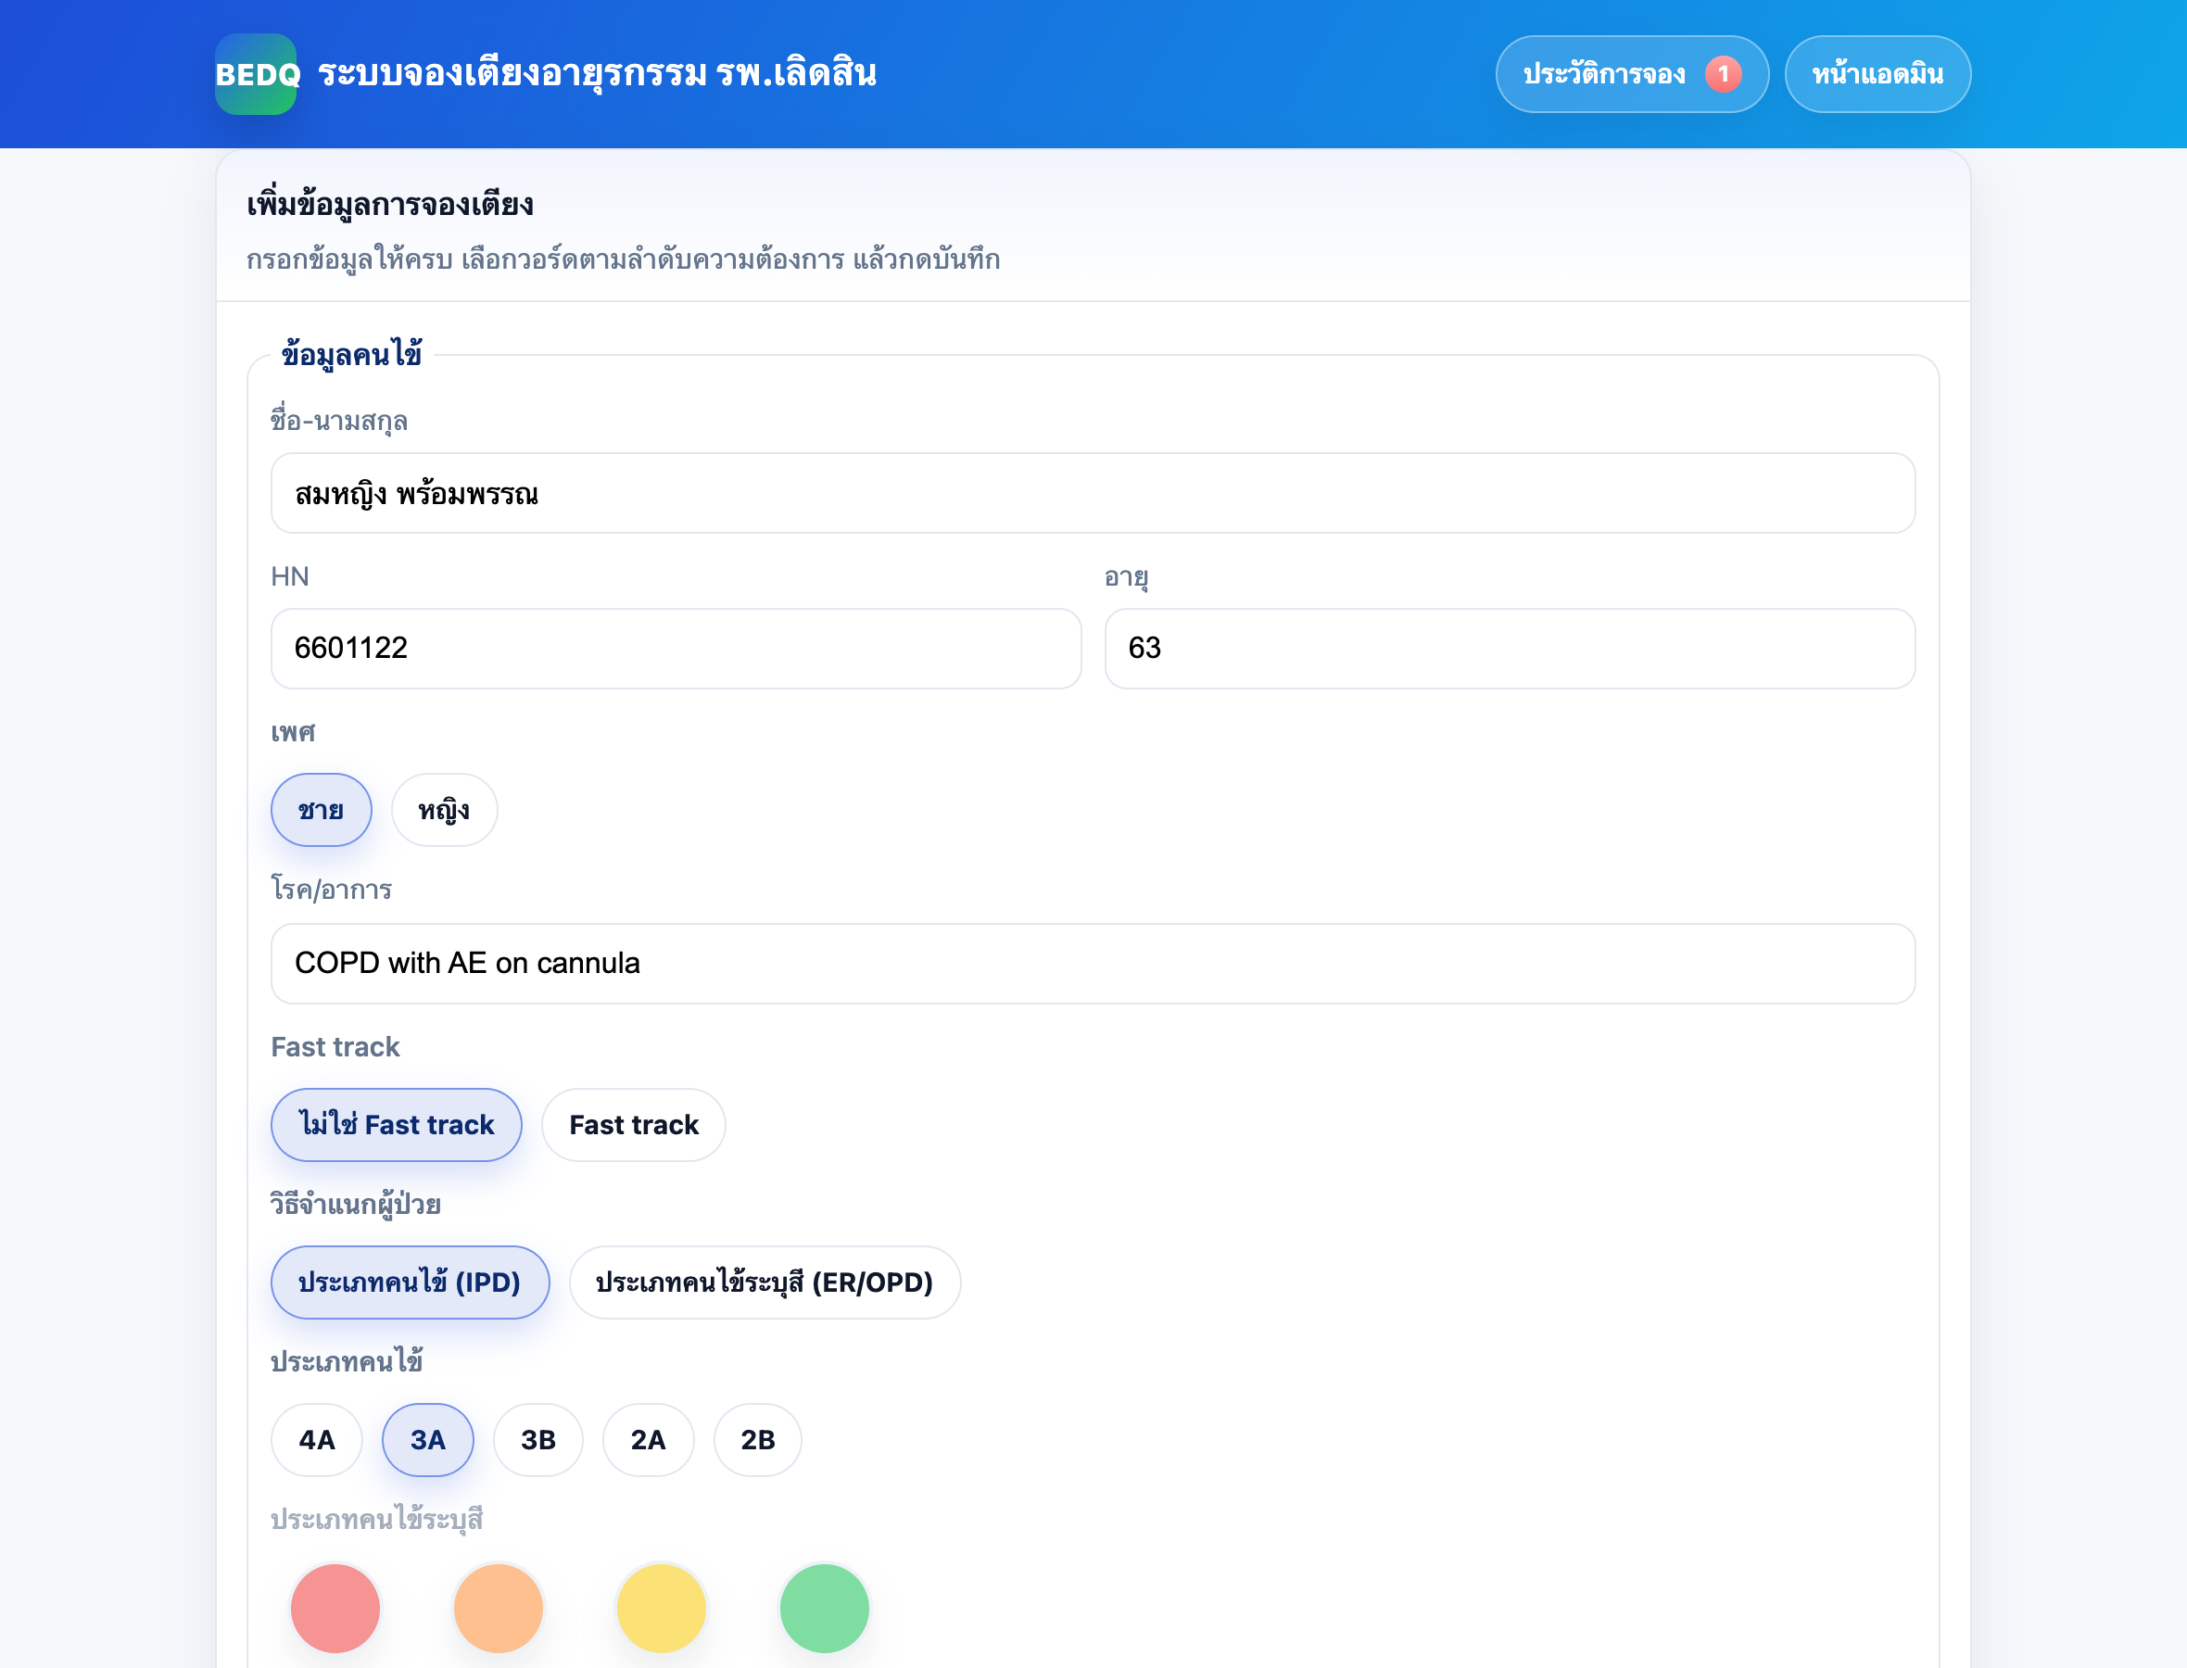Click the อายุ age field showing 63
This screenshot has width=2187, height=1668.
click(1509, 649)
